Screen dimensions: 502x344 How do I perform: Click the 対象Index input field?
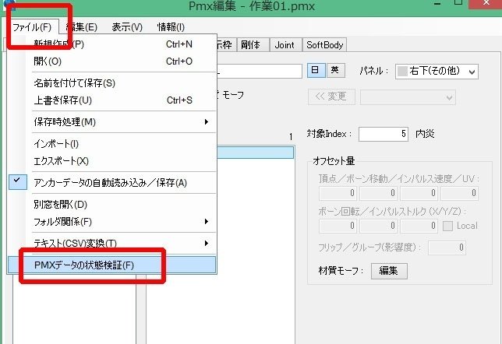(384, 134)
